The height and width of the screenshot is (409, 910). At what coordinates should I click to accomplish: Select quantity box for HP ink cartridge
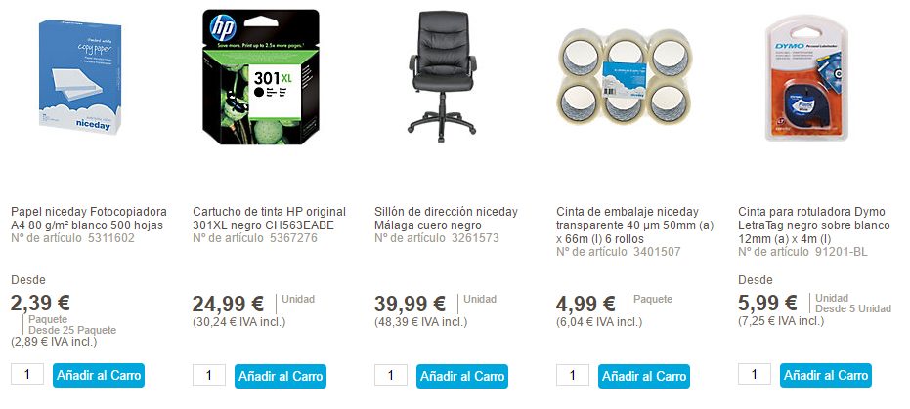coord(209,375)
